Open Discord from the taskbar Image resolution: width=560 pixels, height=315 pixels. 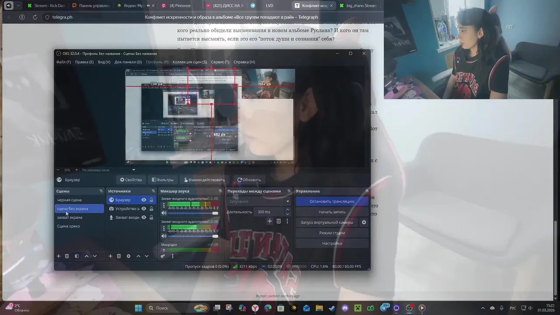click(x=345, y=308)
